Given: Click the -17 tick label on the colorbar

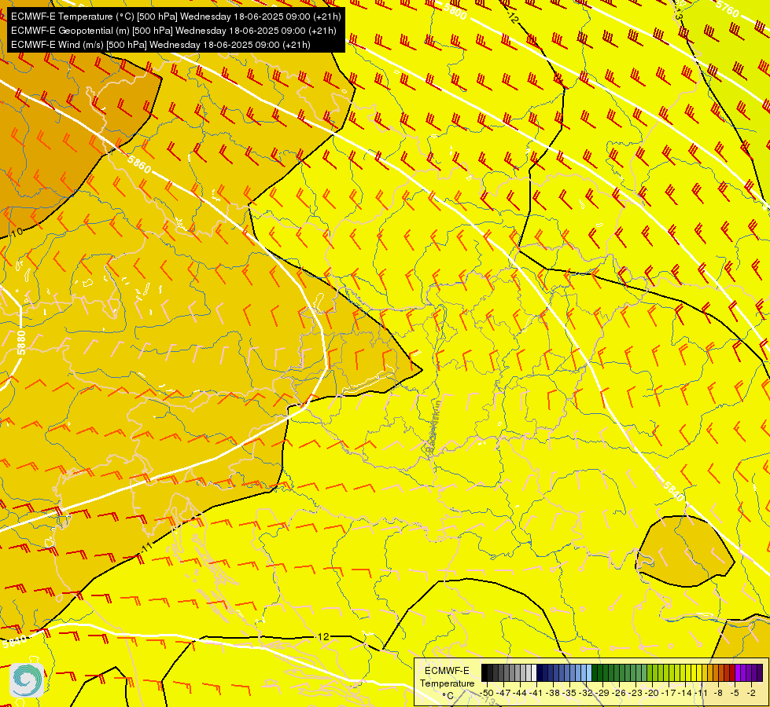Looking at the screenshot, I should point(669,693).
